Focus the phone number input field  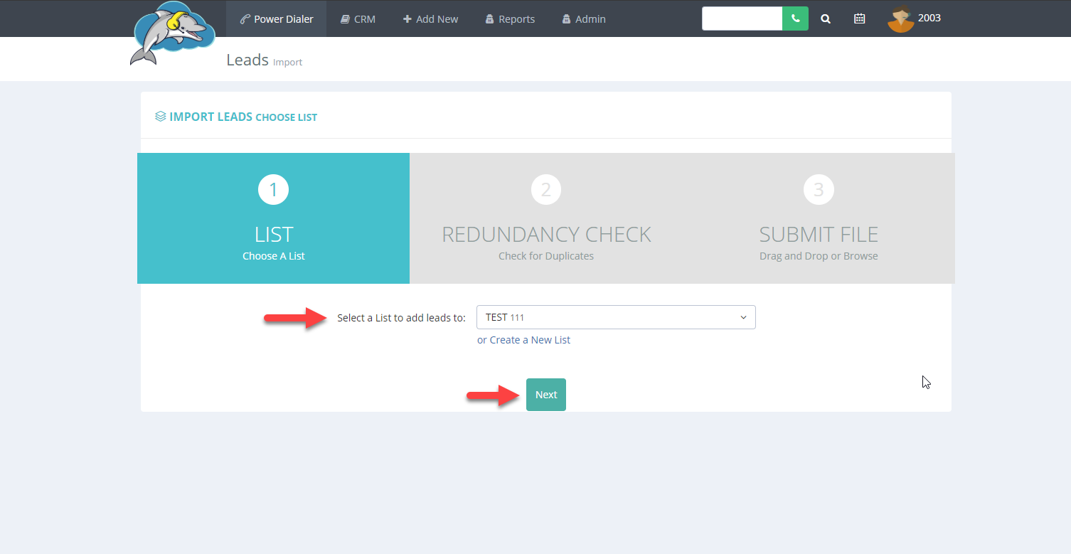[742, 18]
